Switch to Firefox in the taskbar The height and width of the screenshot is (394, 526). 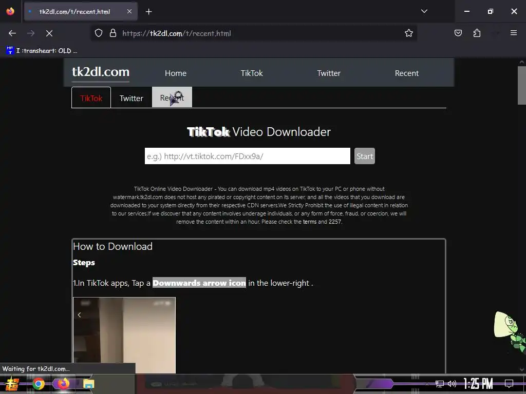coord(63,384)
